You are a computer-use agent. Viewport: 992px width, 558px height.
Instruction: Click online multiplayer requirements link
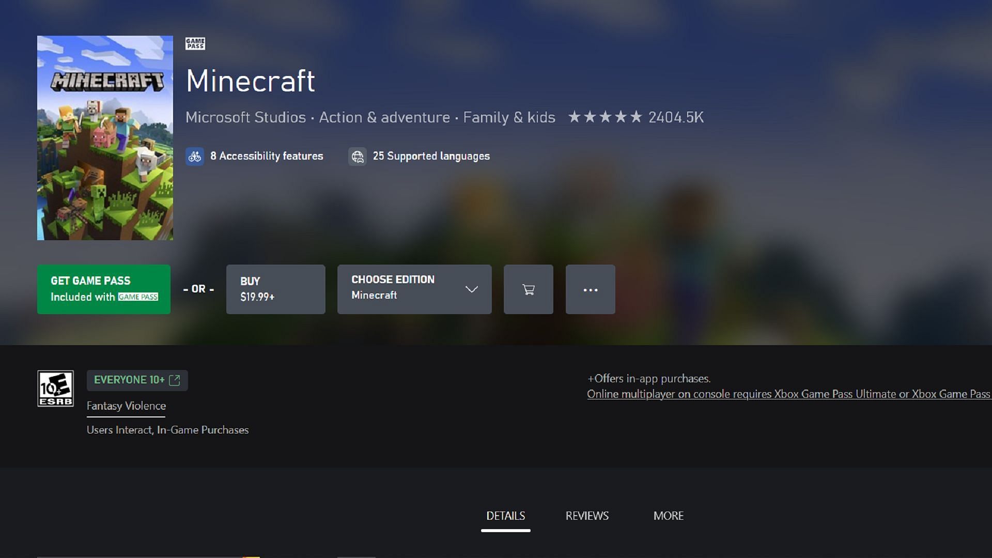point(787,394)
